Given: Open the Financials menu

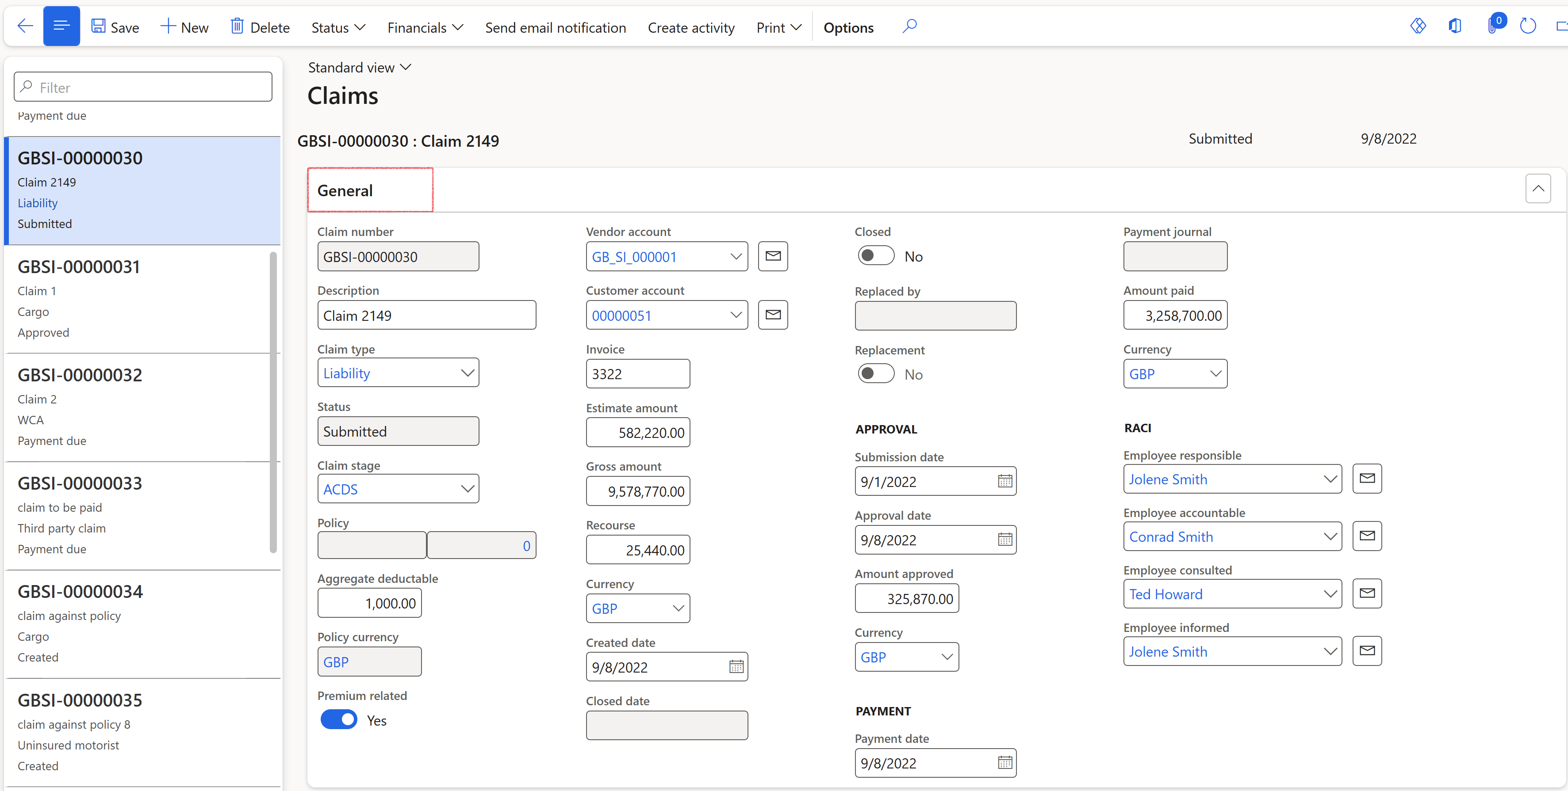Looking at the screenshot, I should (x=425, y=27).
